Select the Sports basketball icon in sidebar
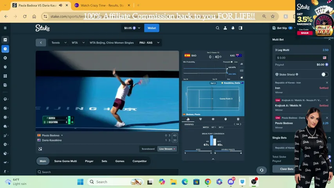This screenshot has height=188, width=334. (x=5, y=49)
